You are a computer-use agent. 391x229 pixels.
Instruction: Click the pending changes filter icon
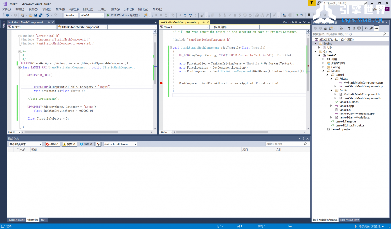pos(341,28)
